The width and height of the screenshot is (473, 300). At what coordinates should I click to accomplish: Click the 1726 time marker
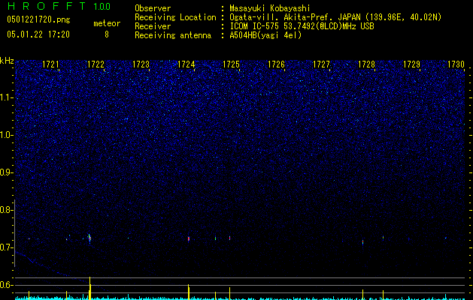(276, 64)
